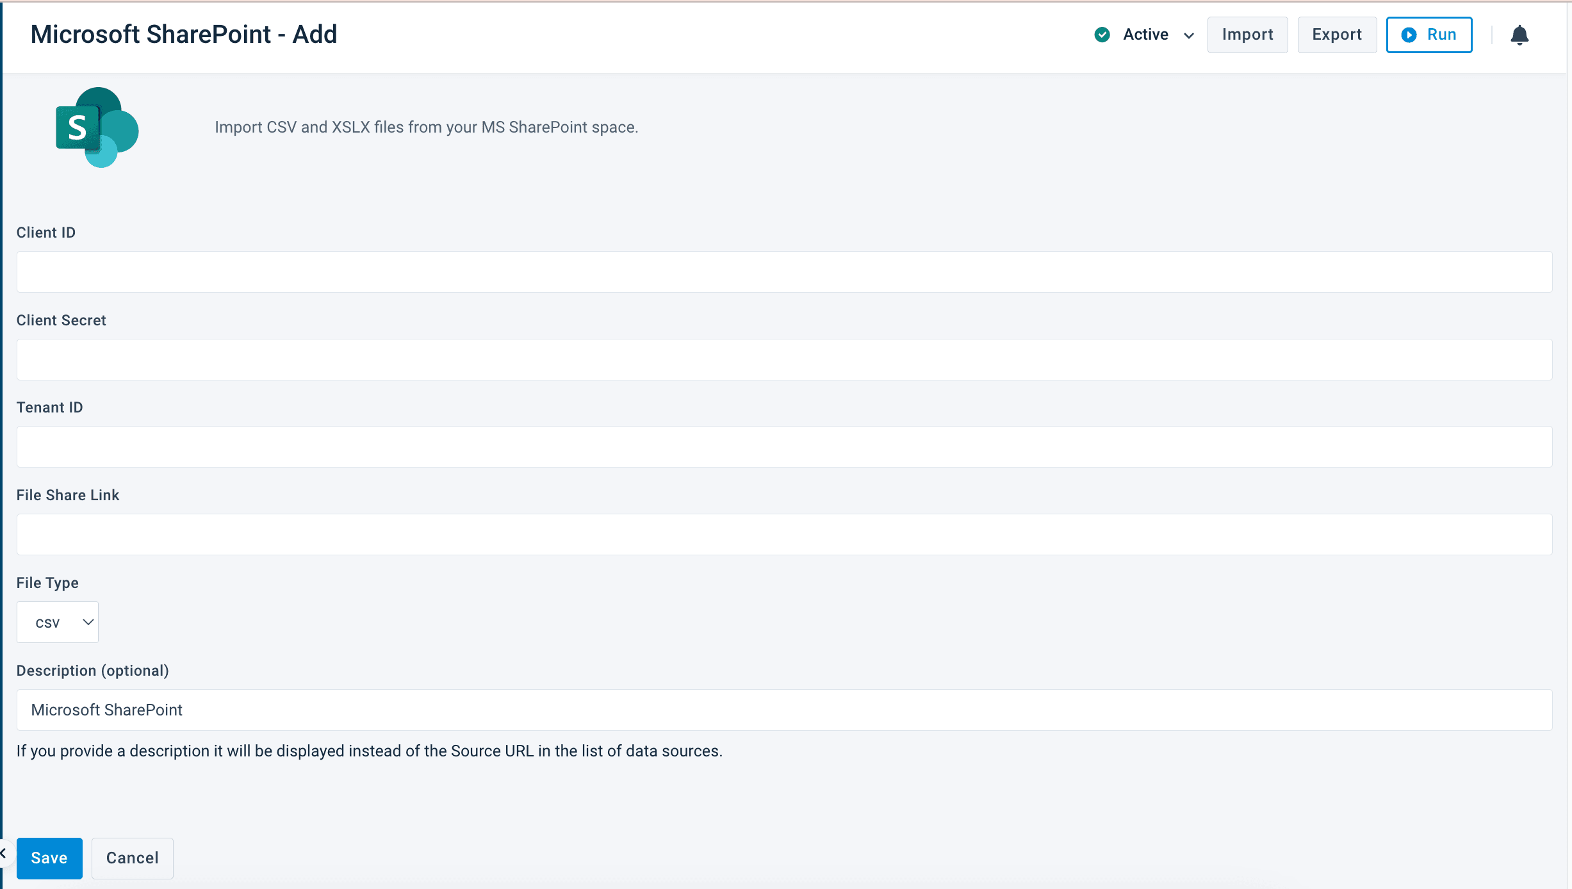The width and height of the screenshot is (1572, 889).
Task: Click the SharePoint logo icon
Action: (97, 127)
